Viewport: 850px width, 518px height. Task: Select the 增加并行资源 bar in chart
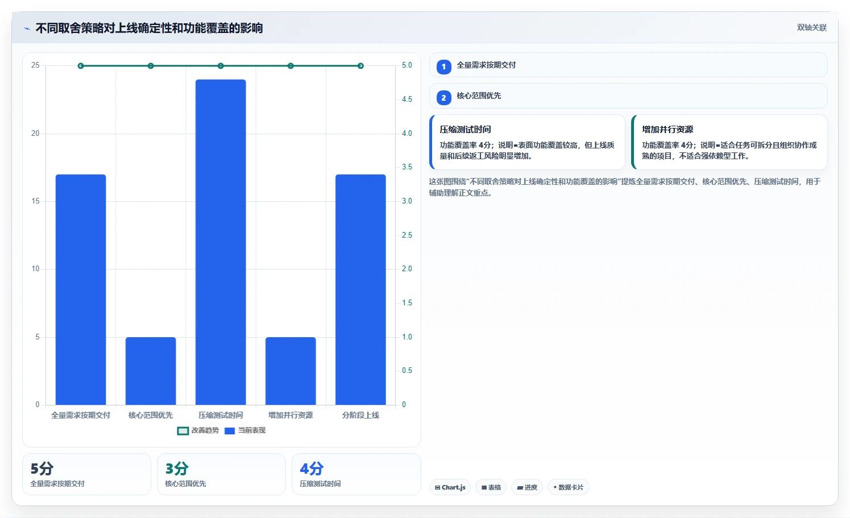pyautogui.click(x=291, y=371)
